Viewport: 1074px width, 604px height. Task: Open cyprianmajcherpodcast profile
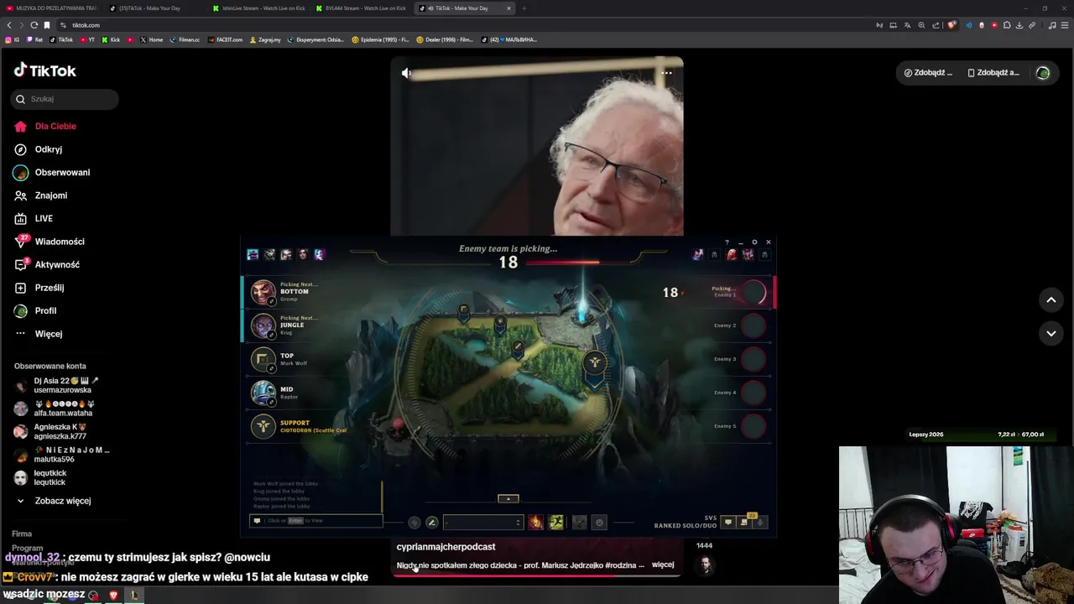pos(446,547)
